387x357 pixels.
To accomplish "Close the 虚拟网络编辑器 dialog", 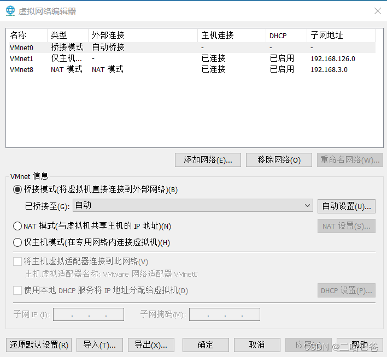I will point(377,11).
